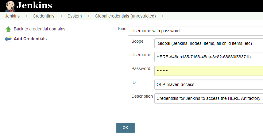Expand the arrow after System breadcrumb
Screen dimensions: 263x137
tap(88, 16)
